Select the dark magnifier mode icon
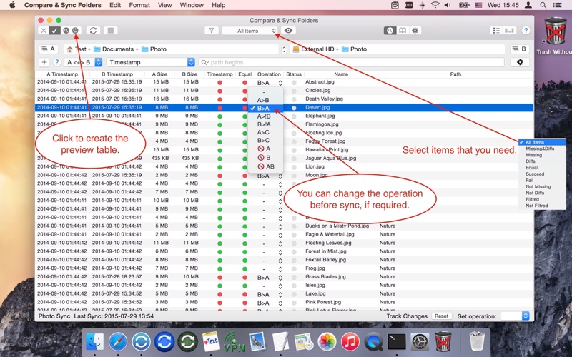Image resolution: width=572 pixels, height=357 pixels. click(x=390, y=31)
